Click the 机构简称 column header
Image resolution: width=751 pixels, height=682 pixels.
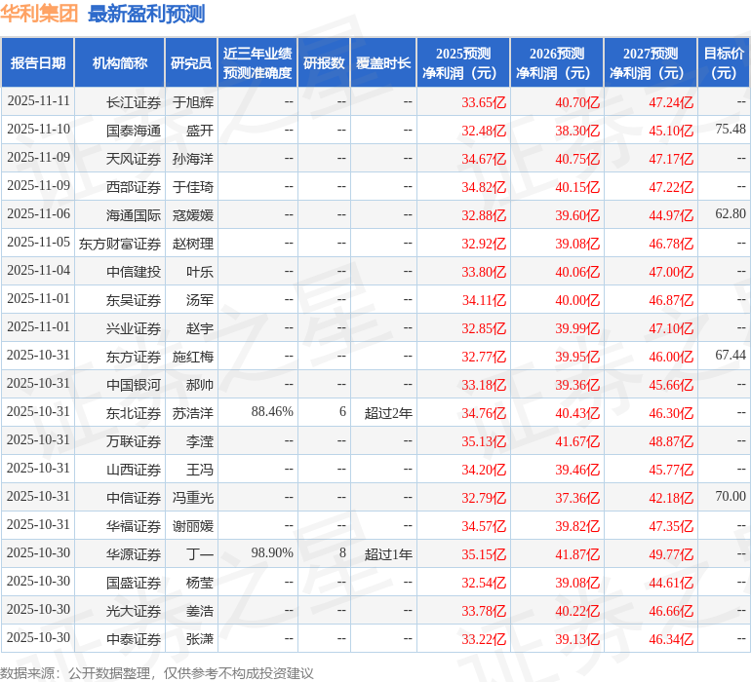(119, 63)
